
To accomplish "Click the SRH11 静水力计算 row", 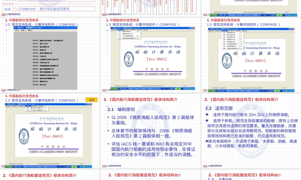I will tap(40, 43).
